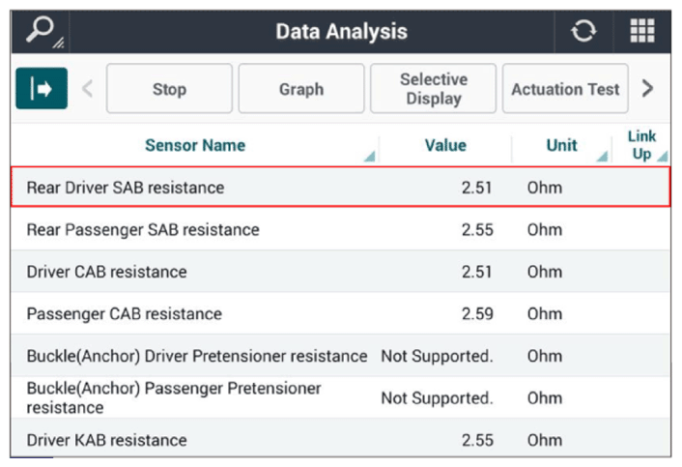Screen dimensions: 682x467
Task: Expand the Unit column sort triangle
Action: 602,156
